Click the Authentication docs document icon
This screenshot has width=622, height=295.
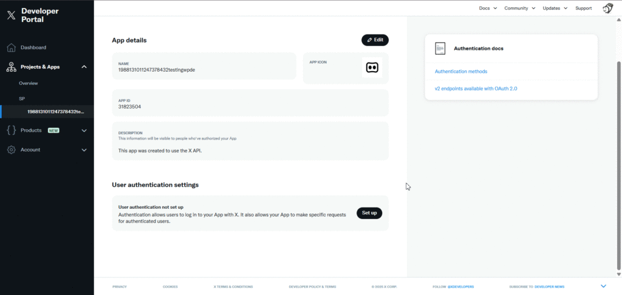pos(440,49)
